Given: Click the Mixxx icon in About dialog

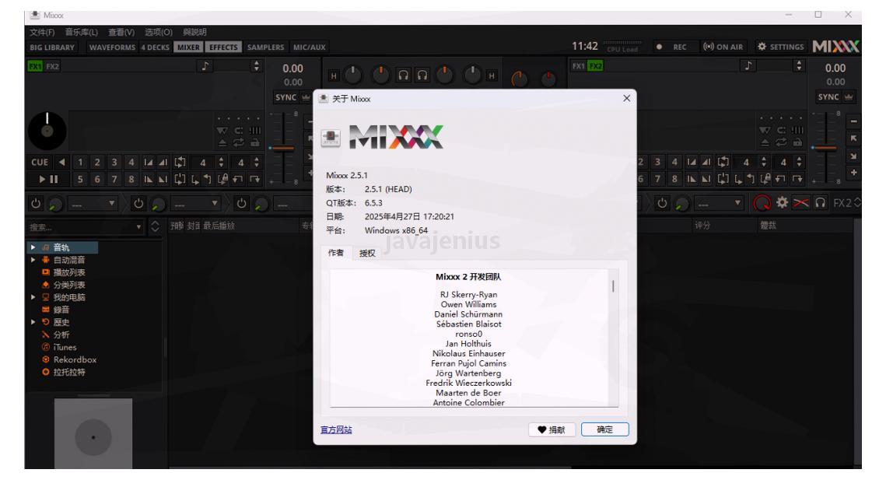Looking at the screenshot, I should click(x=331, y=138).
